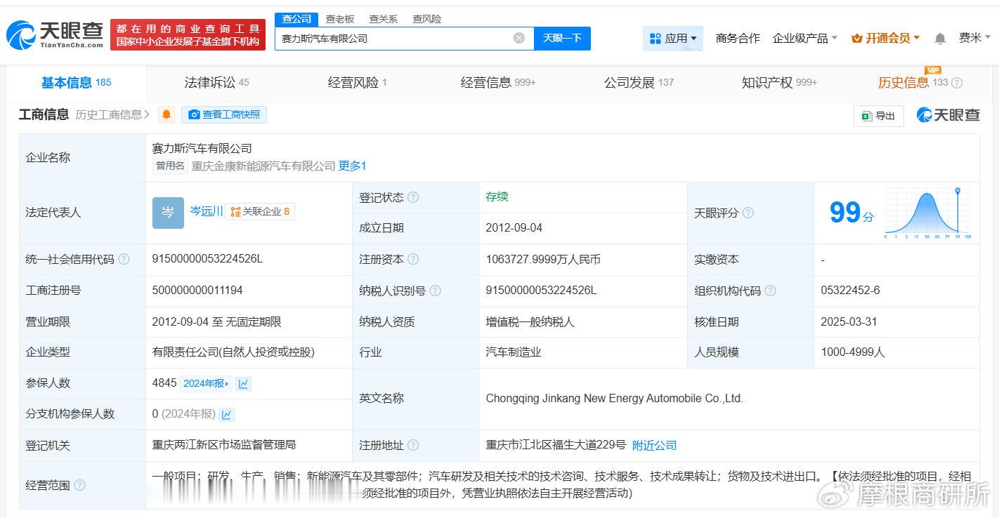Click the help icon next to 纳税人识别号
This screenshot has width=999, height=518.
pyautogui.click(x=436, y=290)
